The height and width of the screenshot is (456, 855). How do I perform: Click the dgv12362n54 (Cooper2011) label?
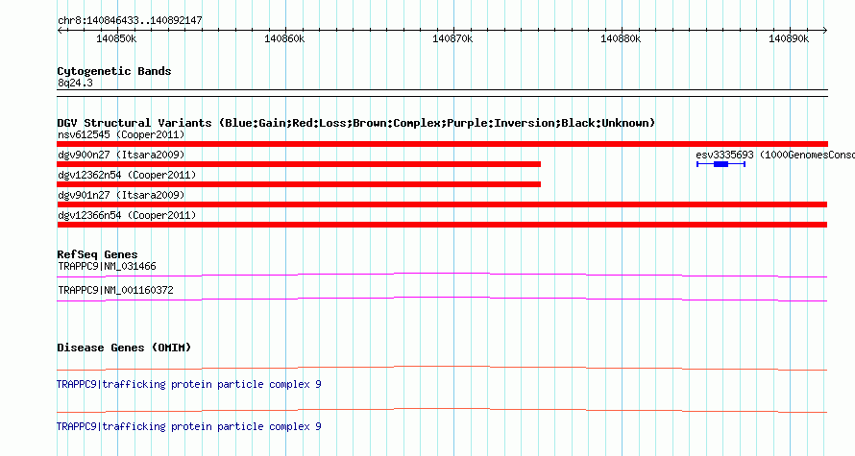tap(127, 175)
